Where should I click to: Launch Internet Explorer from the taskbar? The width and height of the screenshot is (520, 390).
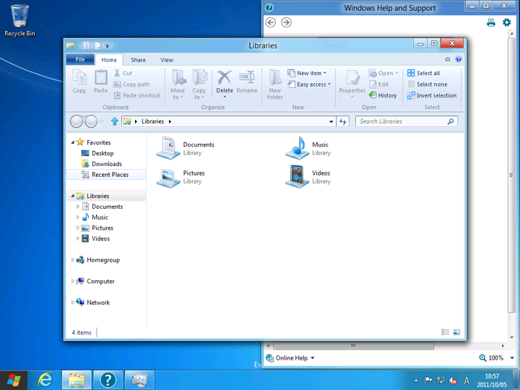[45, 380]
